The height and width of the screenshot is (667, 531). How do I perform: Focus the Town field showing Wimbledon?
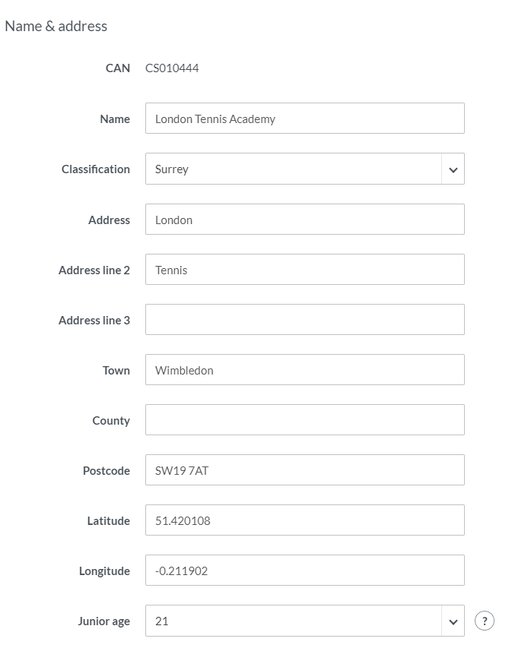[x=304, y=370]
